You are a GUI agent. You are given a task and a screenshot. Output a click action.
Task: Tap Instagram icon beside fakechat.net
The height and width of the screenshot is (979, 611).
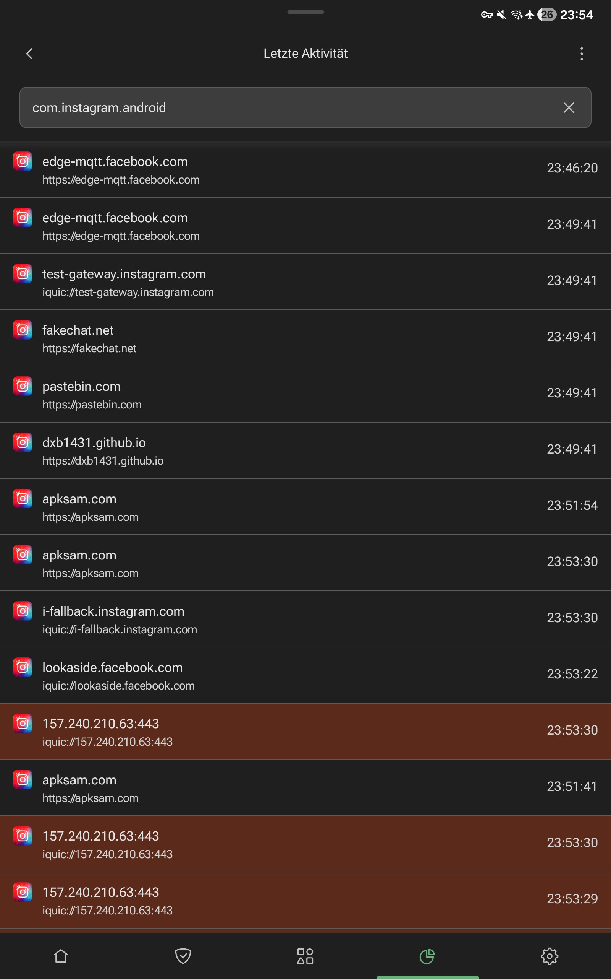pos(23,330)
